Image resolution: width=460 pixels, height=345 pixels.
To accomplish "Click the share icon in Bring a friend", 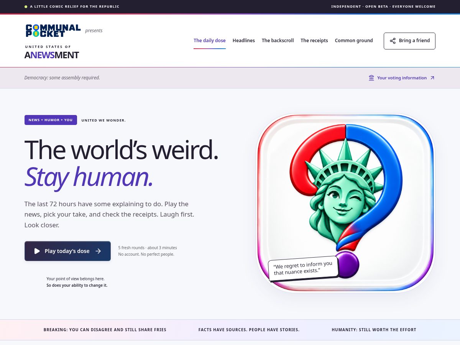I will pyautogui.click(x=393, y=41).
